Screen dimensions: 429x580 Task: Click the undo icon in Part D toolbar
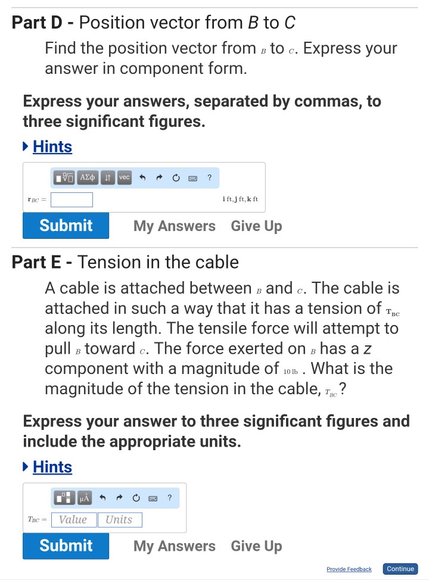[x=143, y=177]
